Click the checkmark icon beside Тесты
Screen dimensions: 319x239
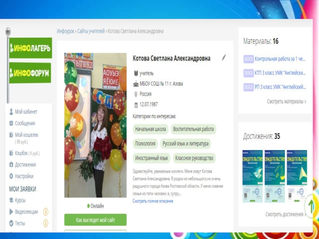[x=11, y=223]
